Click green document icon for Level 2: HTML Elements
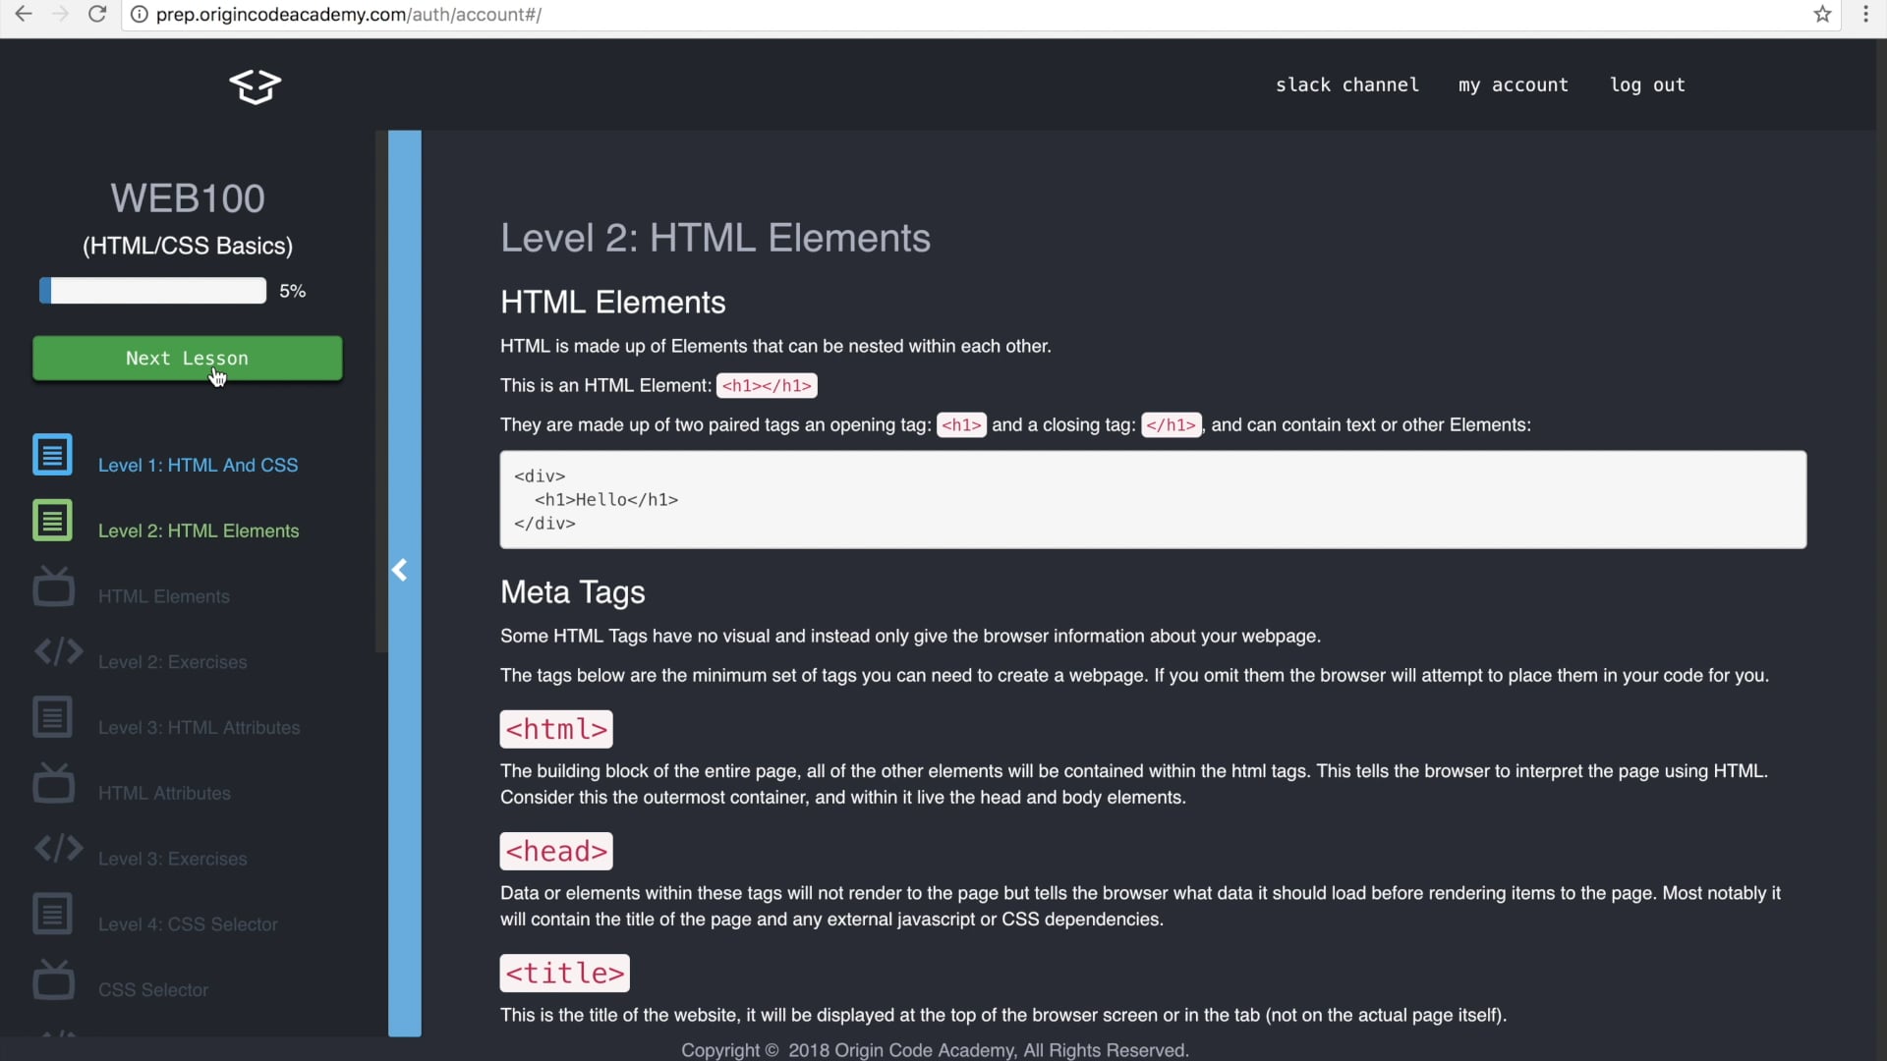The width and height of the screenshot is (1887, 1061). 52,521
